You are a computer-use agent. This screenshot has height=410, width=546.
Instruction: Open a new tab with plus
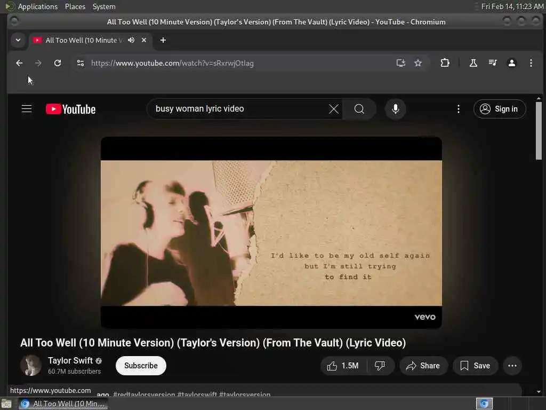click(163, 40)
